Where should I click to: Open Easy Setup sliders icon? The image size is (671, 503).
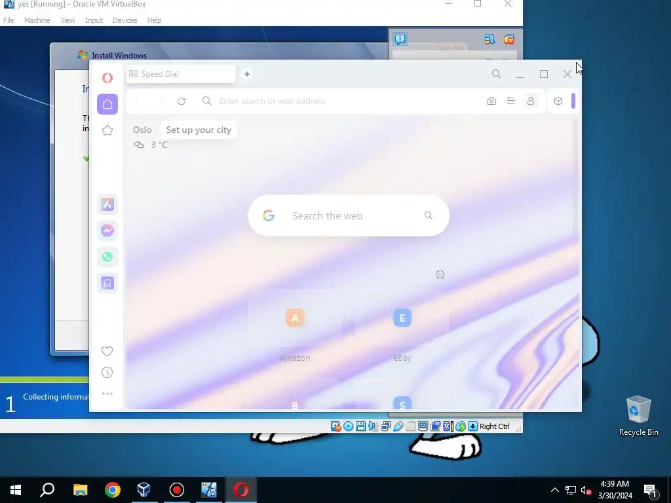(x=511, y=101)
